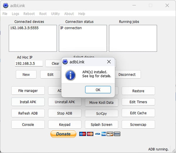Launch ScrCpy screen mirroring
Viewport: 176px width, 153px height.
coord(101,113)
